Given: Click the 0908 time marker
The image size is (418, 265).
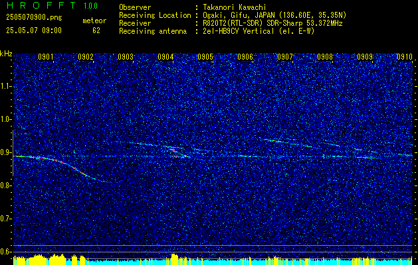Looking at the screenshot, I should pos(325,56).
